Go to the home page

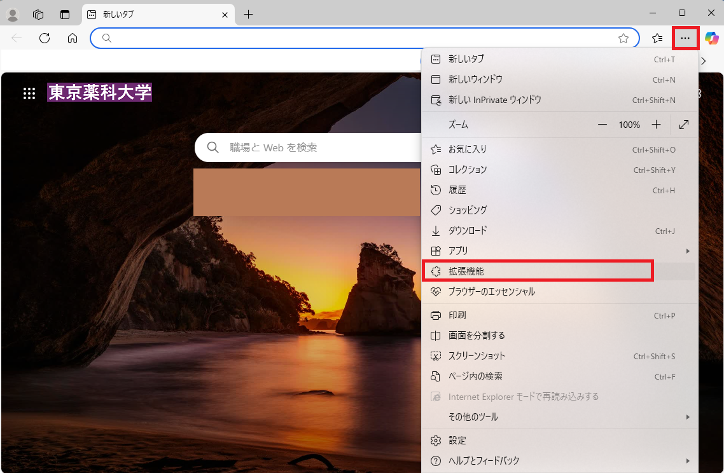pyautogui.click(x=72, y=38)
